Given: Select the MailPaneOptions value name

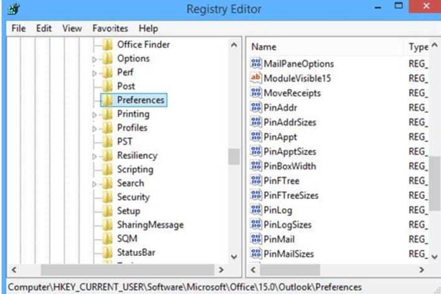Looking at the screenshot, I should coord(299,64).
